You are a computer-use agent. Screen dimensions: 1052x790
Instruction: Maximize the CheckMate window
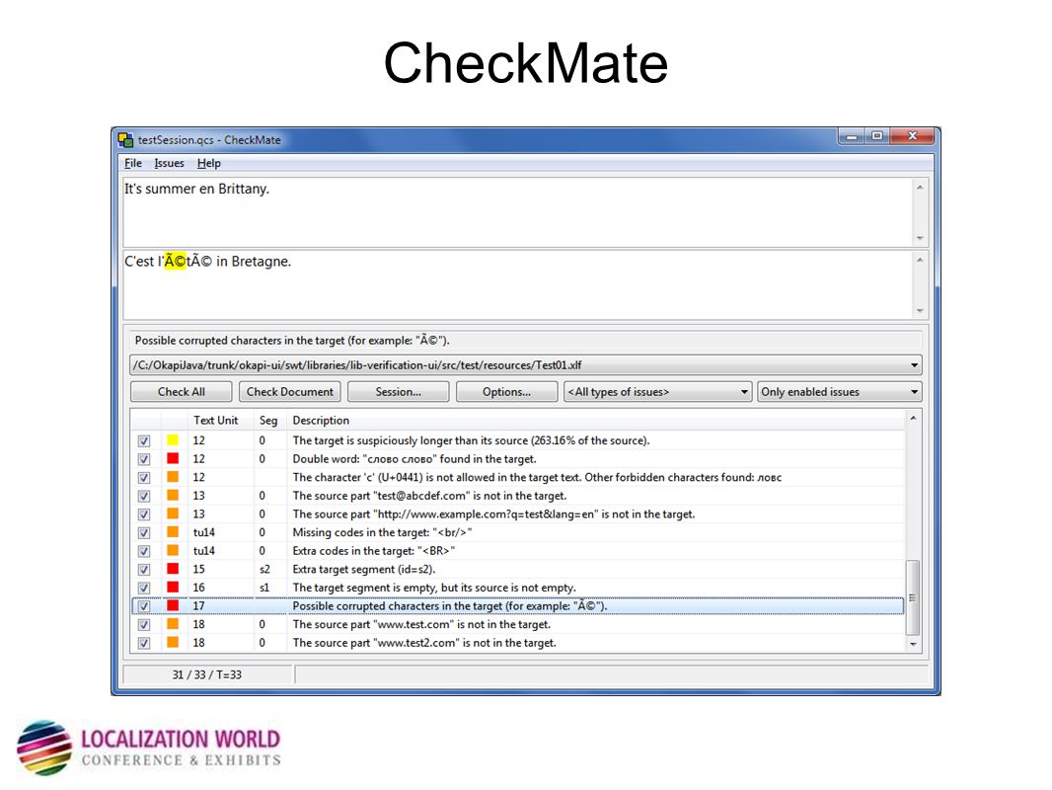point(877,136)
